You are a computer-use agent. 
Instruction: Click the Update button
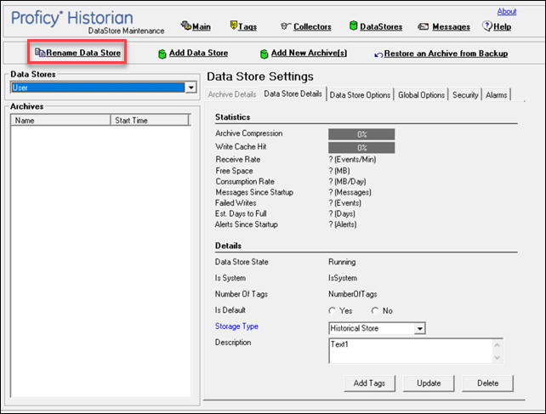(x=429, y=383)
